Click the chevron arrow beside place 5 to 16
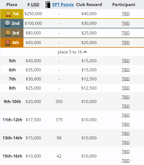This screenshot has height=165, width=144. point(85,52)
